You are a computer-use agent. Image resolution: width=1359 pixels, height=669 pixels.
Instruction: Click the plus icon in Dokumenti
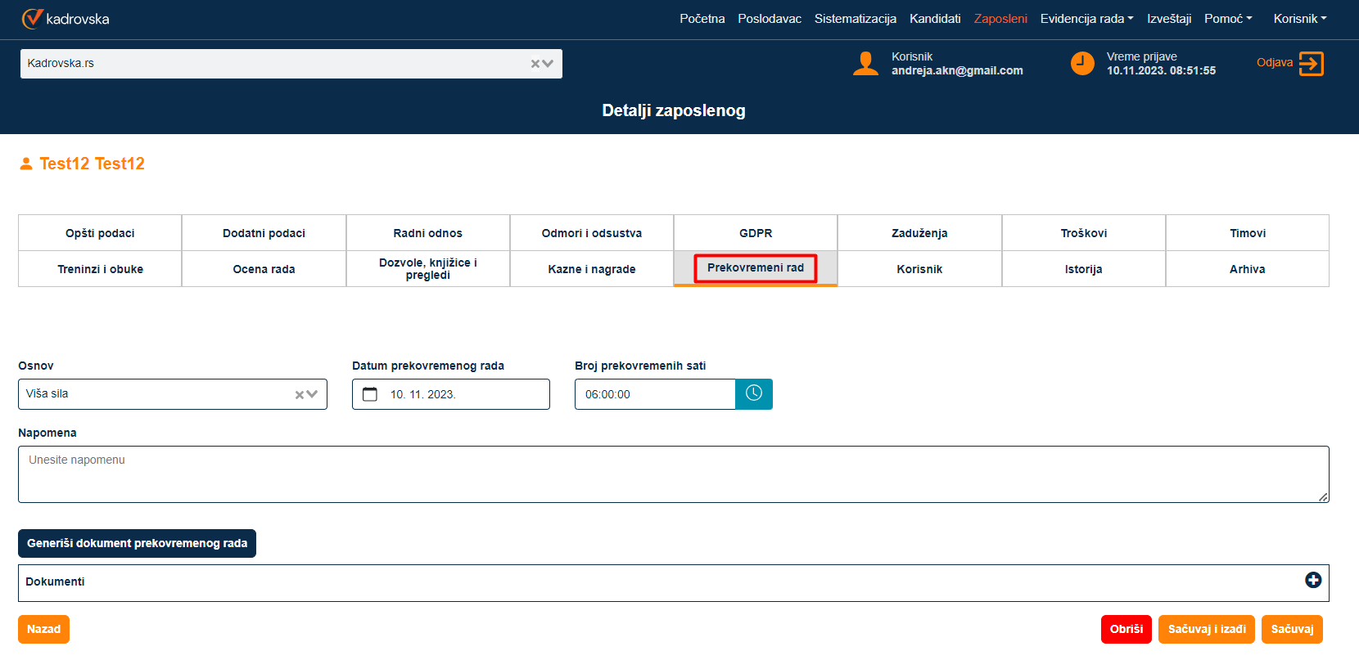tap(1312, 580)
